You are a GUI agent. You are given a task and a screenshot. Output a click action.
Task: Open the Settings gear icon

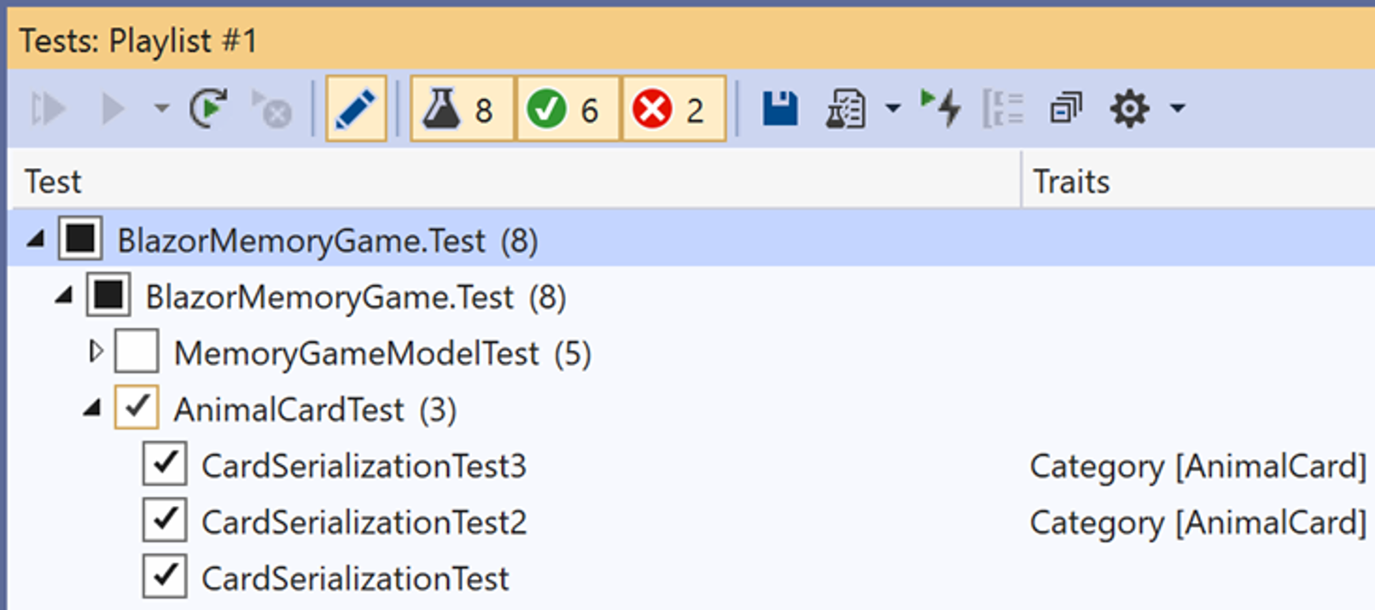pyautogui.click(x=1129, y=109)
